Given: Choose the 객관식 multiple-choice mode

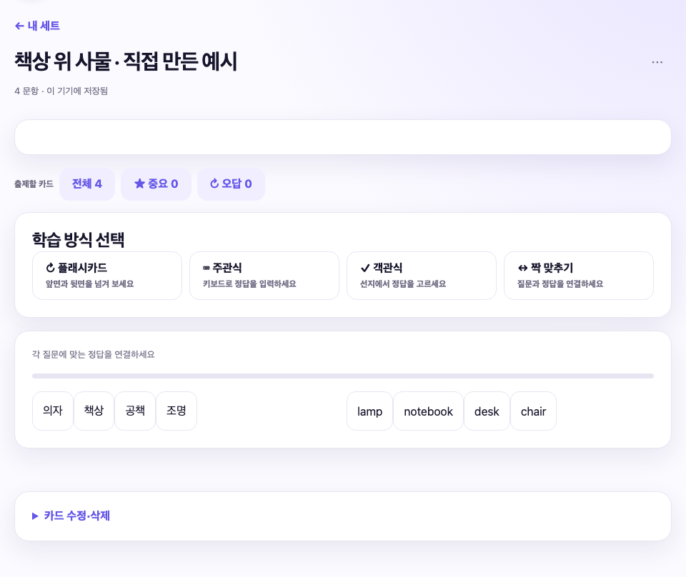Looking at the screenshot, I should click(422, 276).
